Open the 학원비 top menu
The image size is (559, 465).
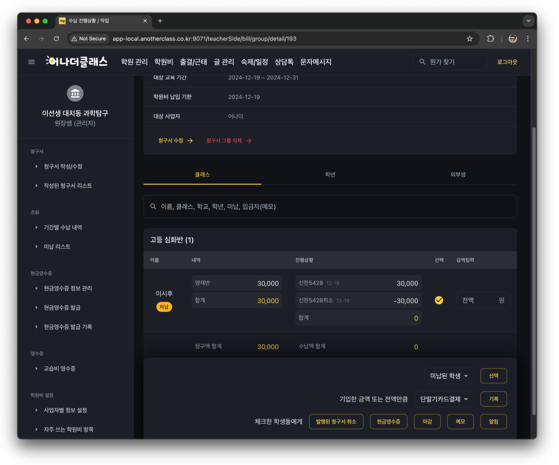click(164, 62)
